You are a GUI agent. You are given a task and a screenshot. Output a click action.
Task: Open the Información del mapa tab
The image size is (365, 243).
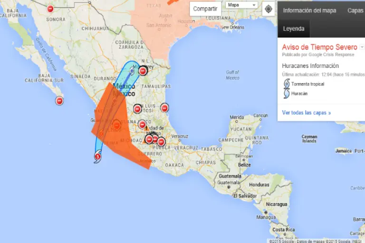click(309, 10)
